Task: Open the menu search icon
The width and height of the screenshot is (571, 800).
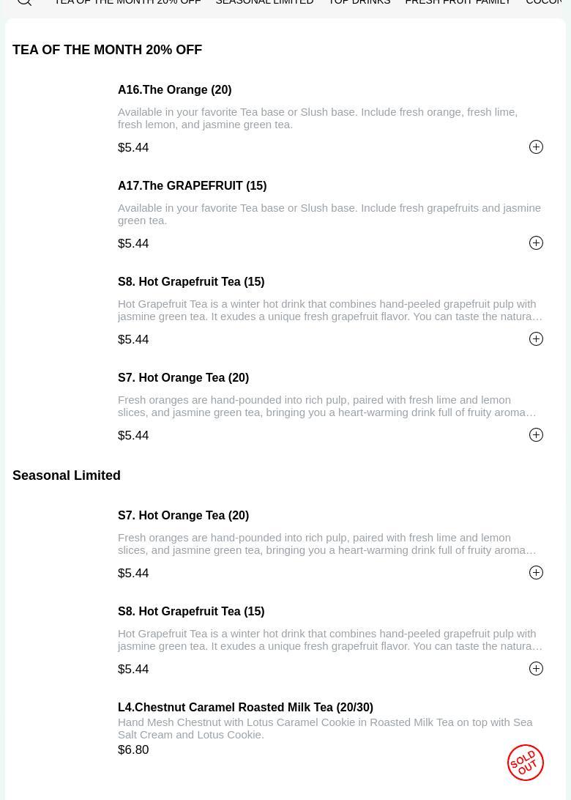Action: (24, 2)
